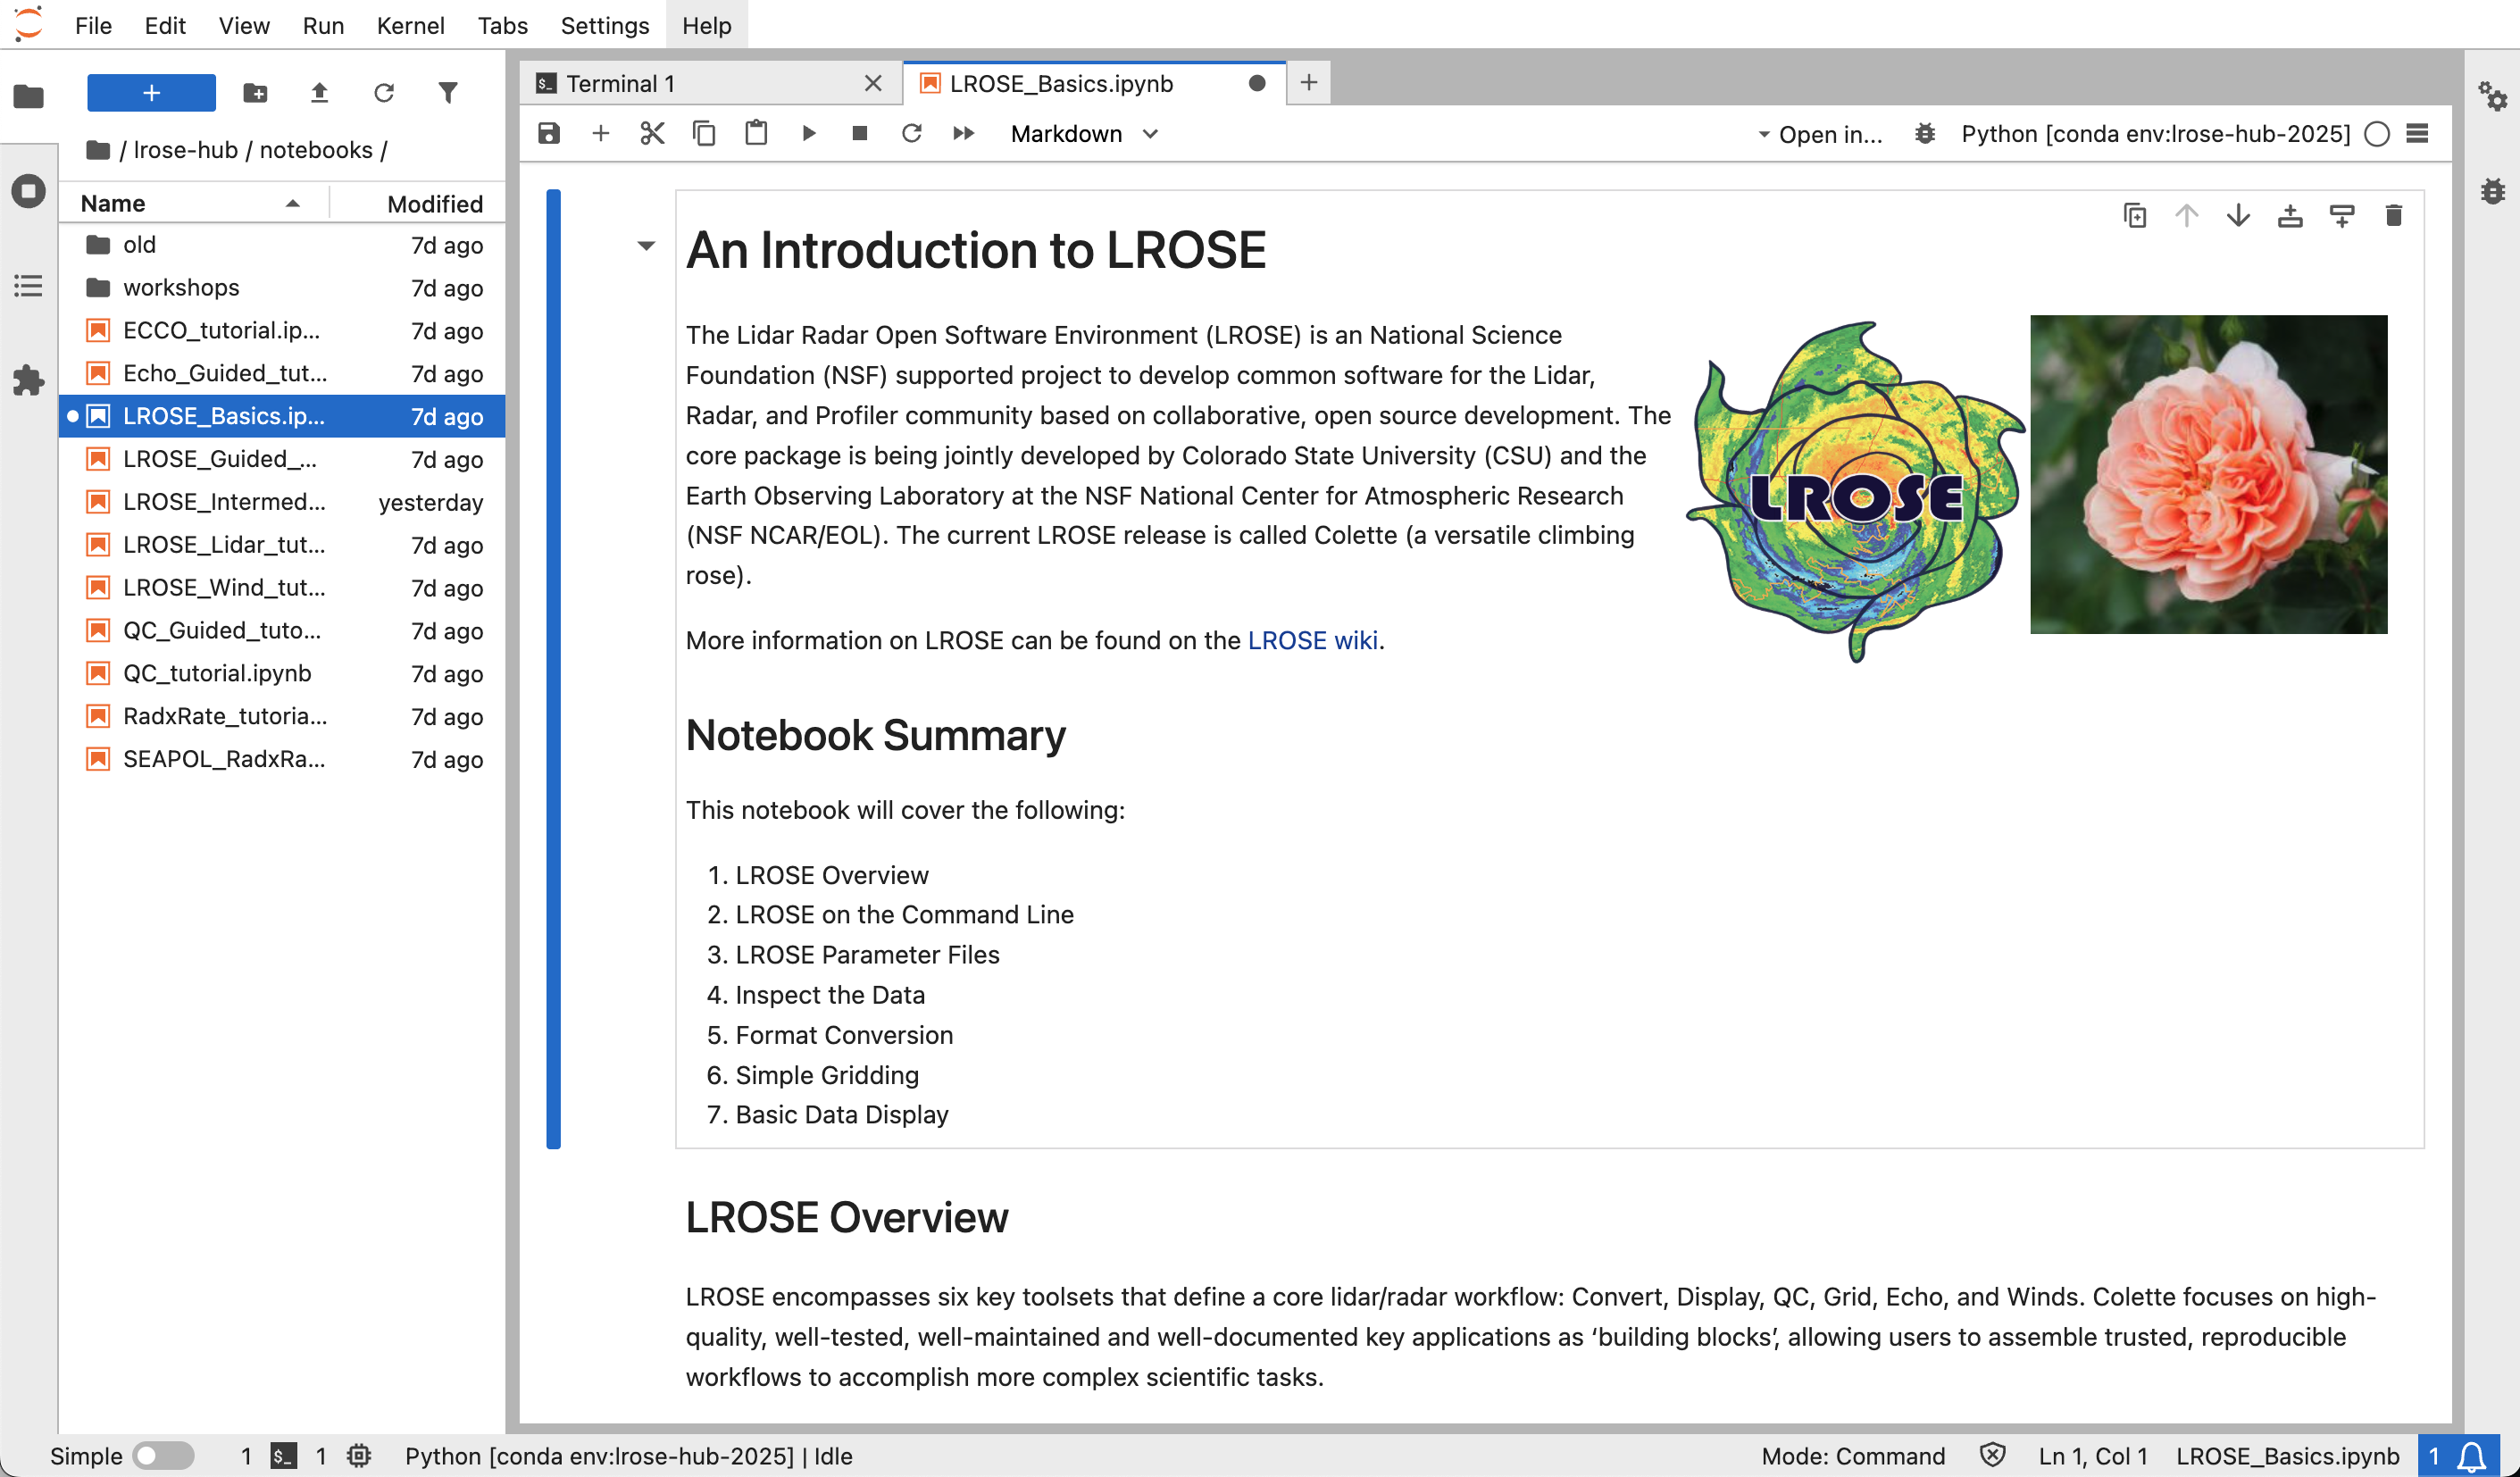Viewport: 2520px width, 1477px height.
Task: Cut the selected cell with scissors icon
Action: (x=652, y=134)
